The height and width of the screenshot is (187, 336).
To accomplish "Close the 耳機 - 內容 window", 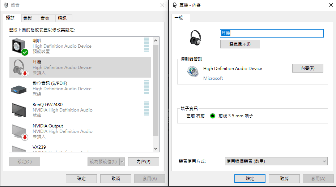I will point(331,5).
